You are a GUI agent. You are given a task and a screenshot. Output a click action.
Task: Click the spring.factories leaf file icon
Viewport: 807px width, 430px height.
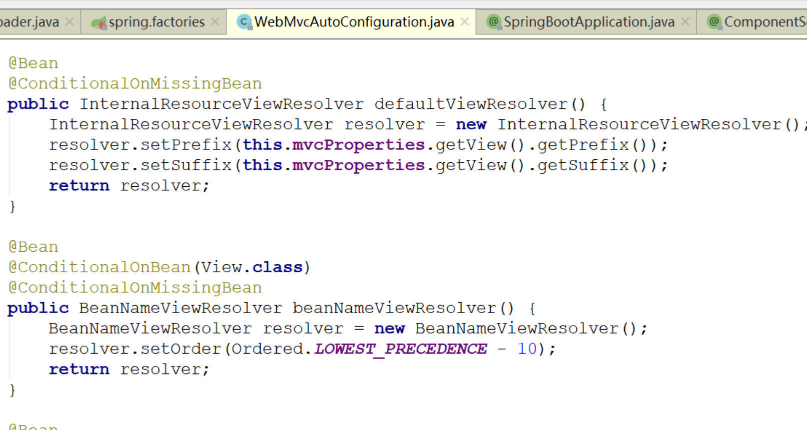98,22
